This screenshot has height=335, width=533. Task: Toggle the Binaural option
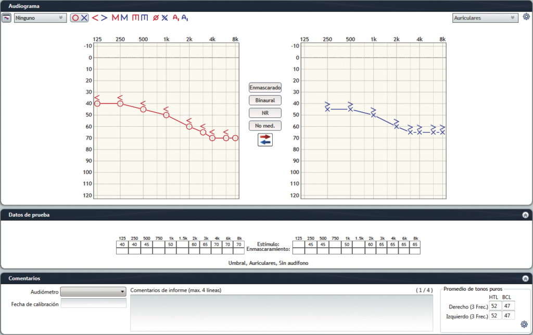pos(265,100)
